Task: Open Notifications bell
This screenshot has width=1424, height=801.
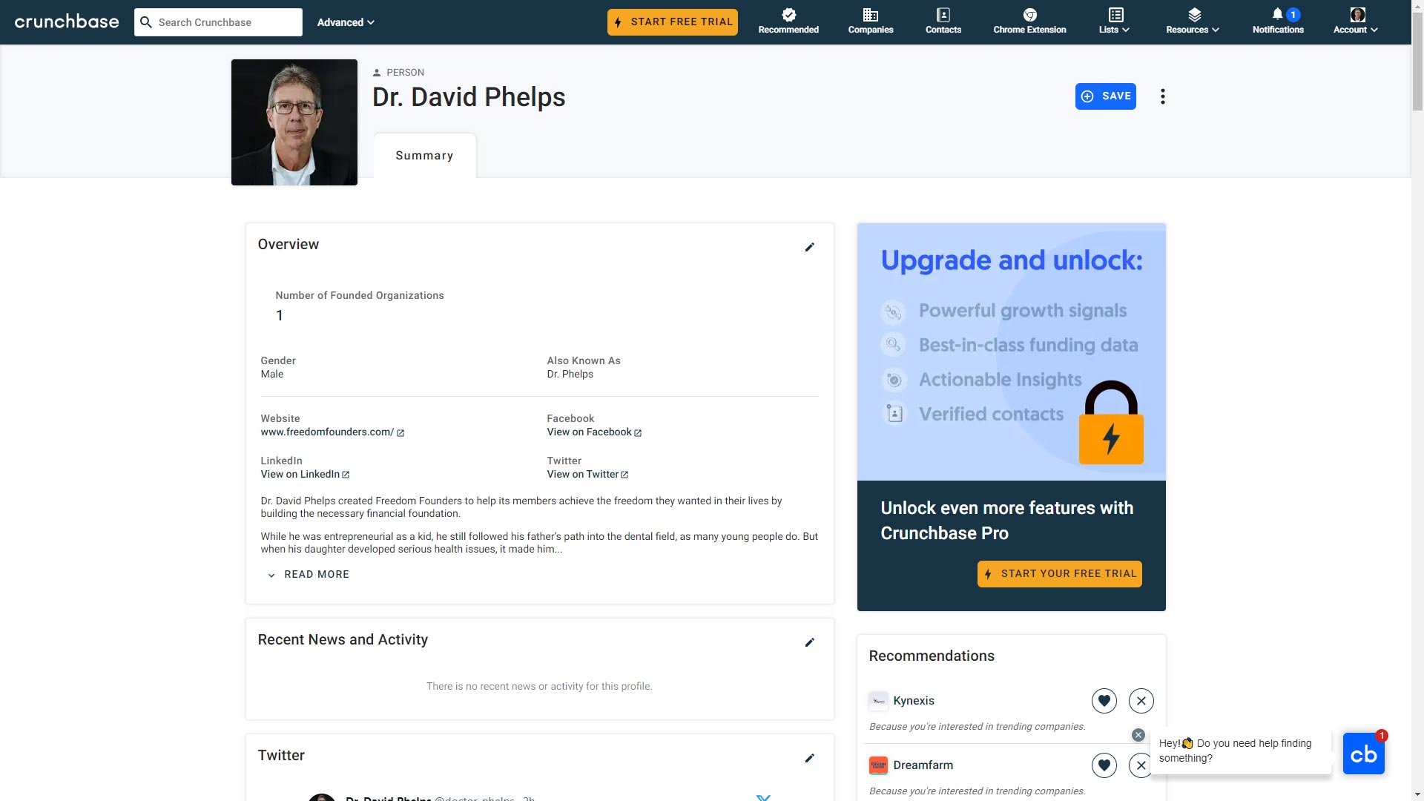Action: click(1278, 22)
